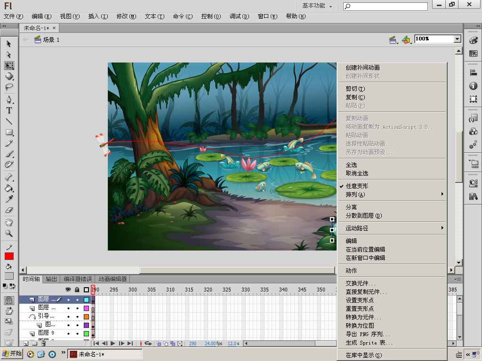Image resolution: width=482 pixels, height=361 pixels.
Task: Select the Paint Bucket tool
Action: click(9, 188)
